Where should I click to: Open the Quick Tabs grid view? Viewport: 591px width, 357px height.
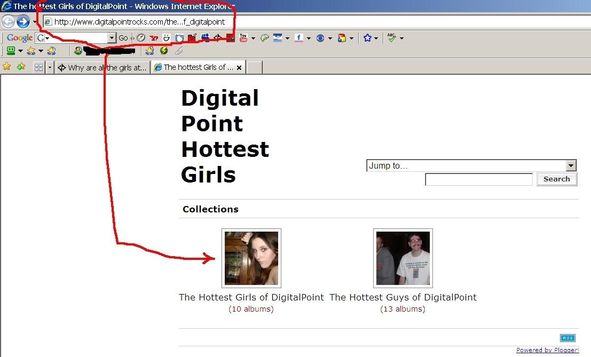click(38, 68)
